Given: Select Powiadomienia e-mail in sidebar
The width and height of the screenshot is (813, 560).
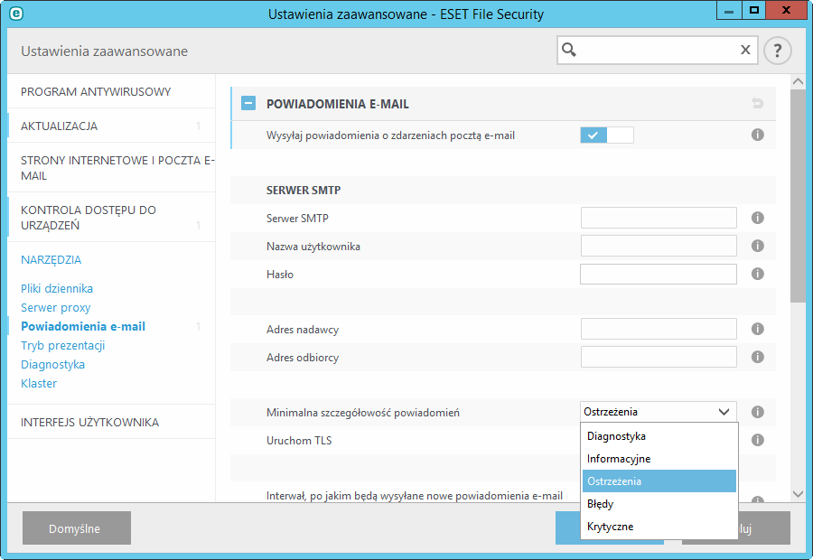Looking at the screenshot, I should pos(83,326).
